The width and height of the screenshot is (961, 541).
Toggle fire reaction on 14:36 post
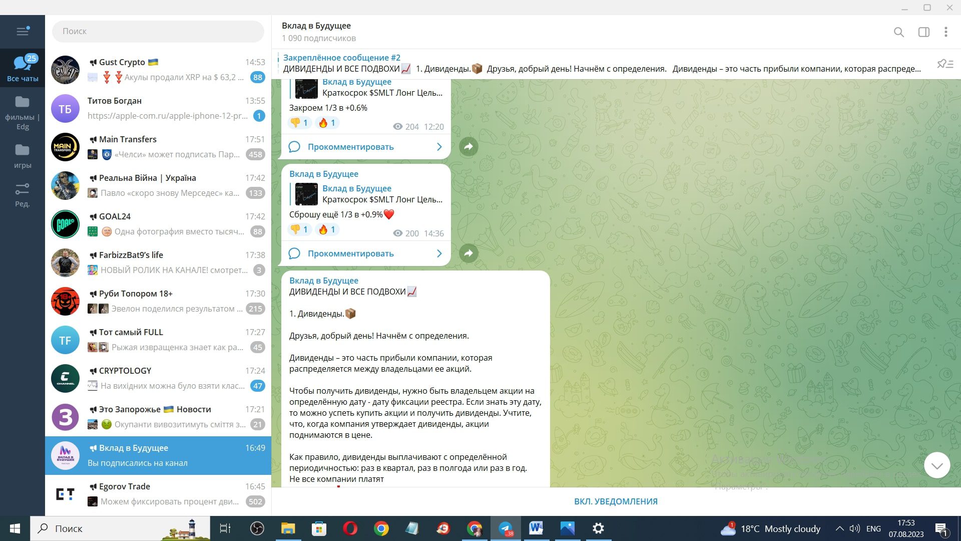[327, 229]
